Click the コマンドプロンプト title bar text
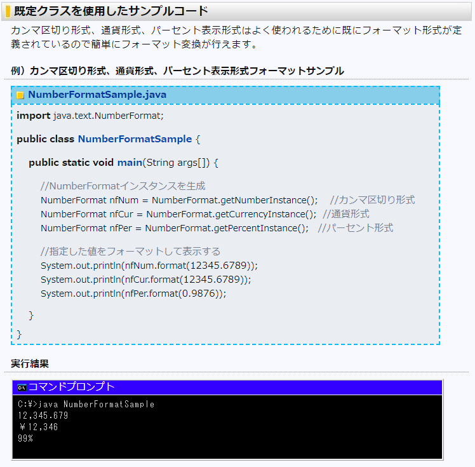Viewport: 475px width, 467px height. (x=72, y=387)
